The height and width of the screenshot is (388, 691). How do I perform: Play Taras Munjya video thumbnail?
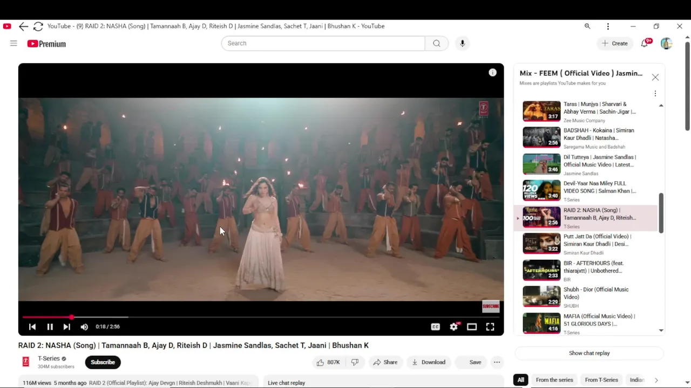541,111
